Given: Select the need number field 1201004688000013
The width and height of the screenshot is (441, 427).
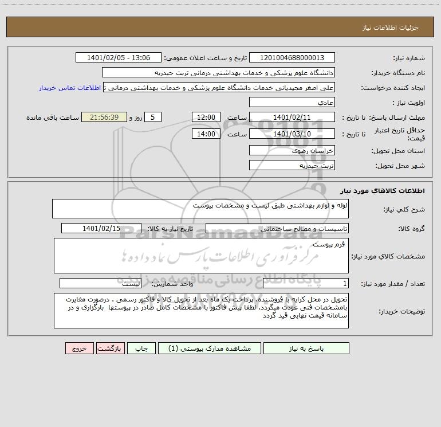Looking at the screenshot, I should coord(292,58).
